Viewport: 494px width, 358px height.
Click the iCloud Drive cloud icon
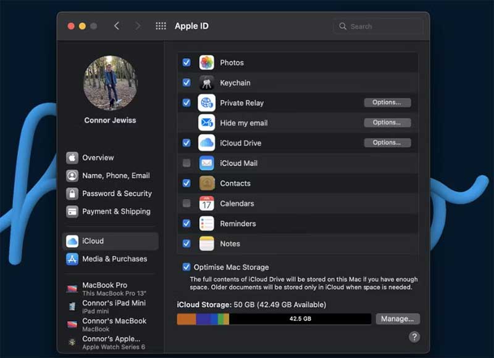[207, 143]
